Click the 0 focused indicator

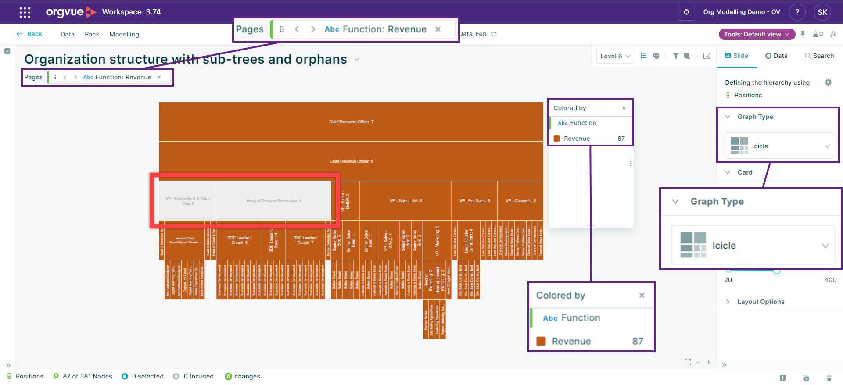click(194, 376)
